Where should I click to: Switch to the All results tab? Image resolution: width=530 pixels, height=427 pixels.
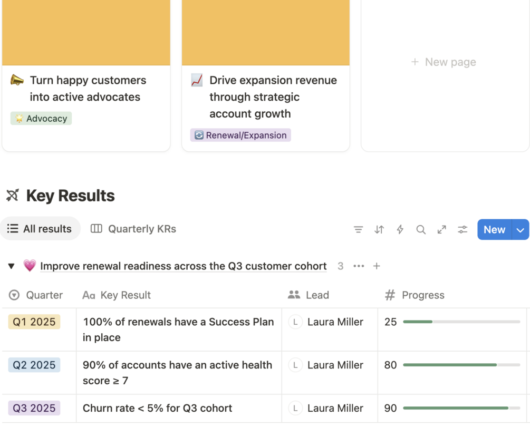tap(40, 229)
